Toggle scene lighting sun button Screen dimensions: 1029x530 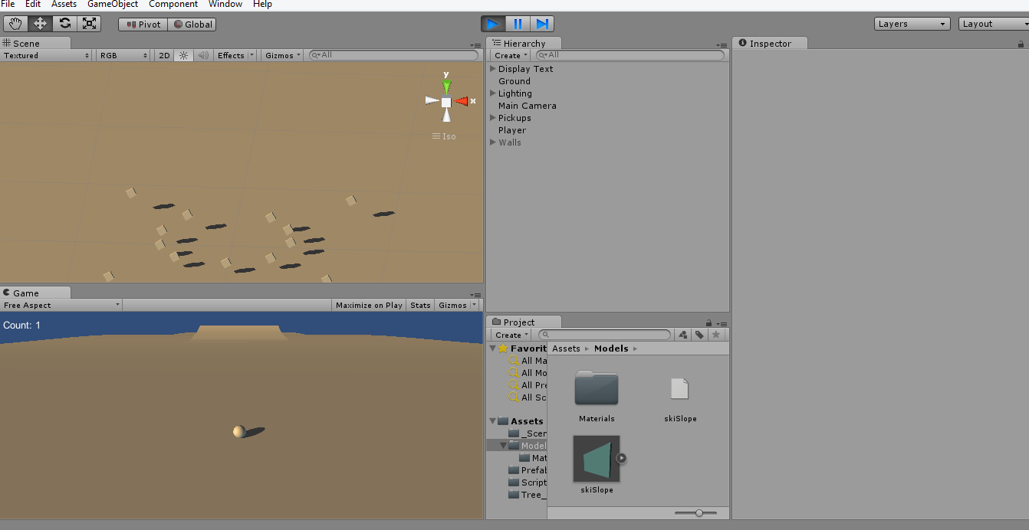183,55
